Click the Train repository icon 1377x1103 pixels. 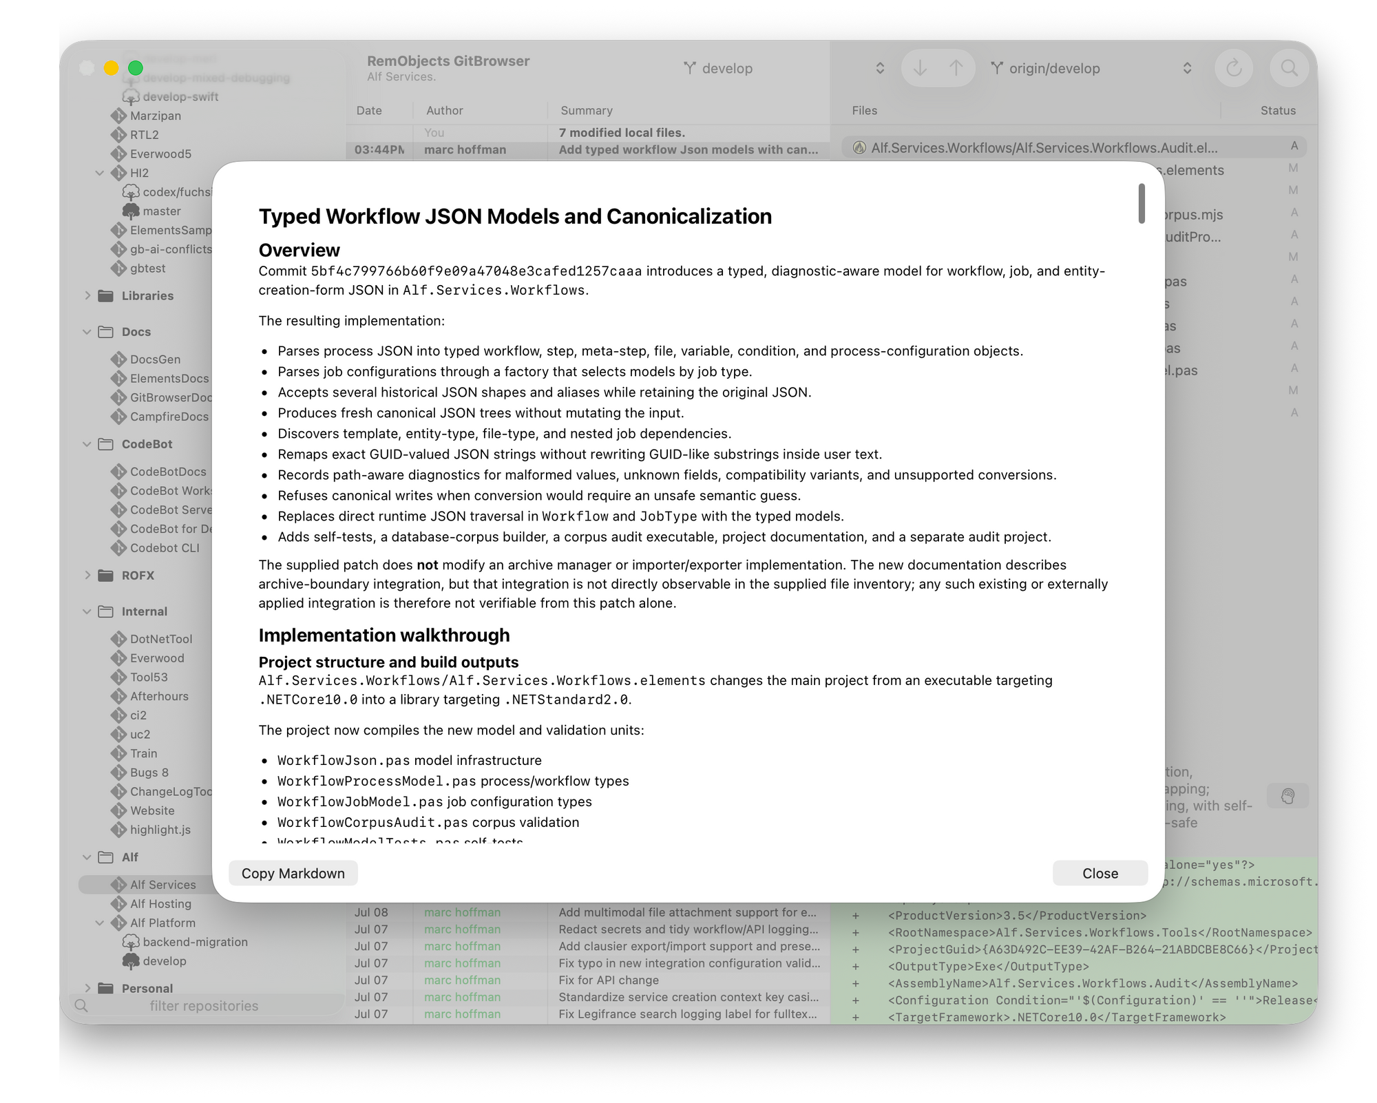(118, 753)
